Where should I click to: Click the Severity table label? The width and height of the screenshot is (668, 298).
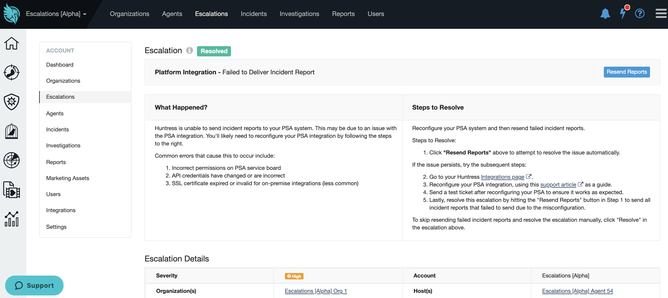point(167,276)
